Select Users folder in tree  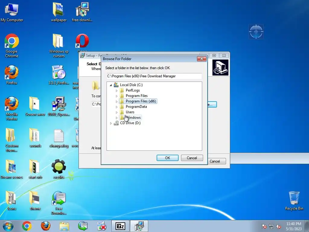click(x=130, y=112)
